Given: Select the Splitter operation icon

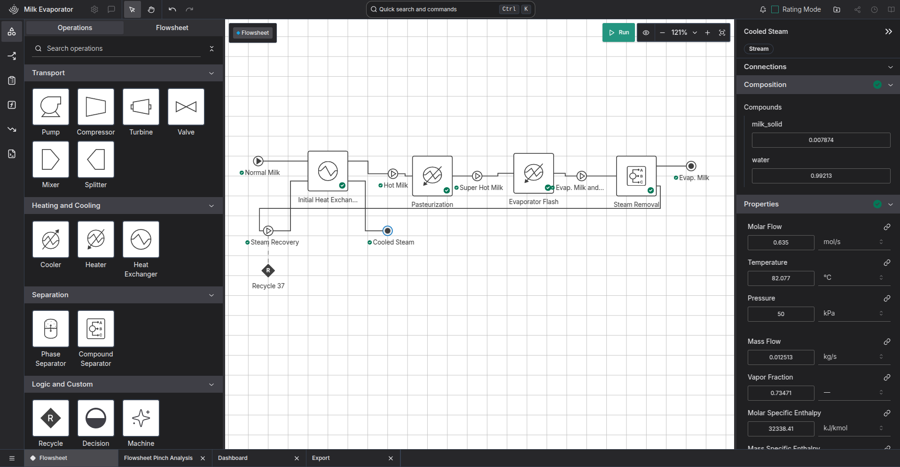Looking at the screenshot, I should coord(96,159).
